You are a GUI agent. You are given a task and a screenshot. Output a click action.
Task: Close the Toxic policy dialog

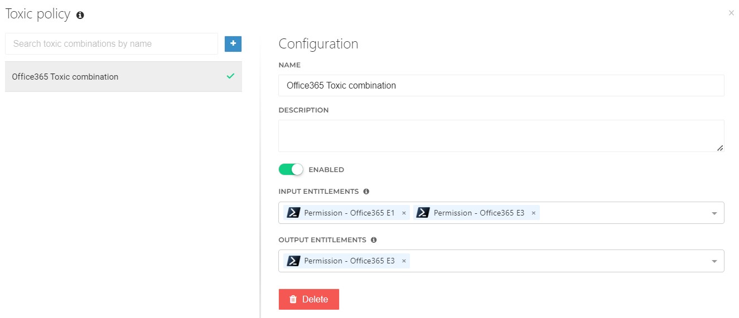[731, 13]
